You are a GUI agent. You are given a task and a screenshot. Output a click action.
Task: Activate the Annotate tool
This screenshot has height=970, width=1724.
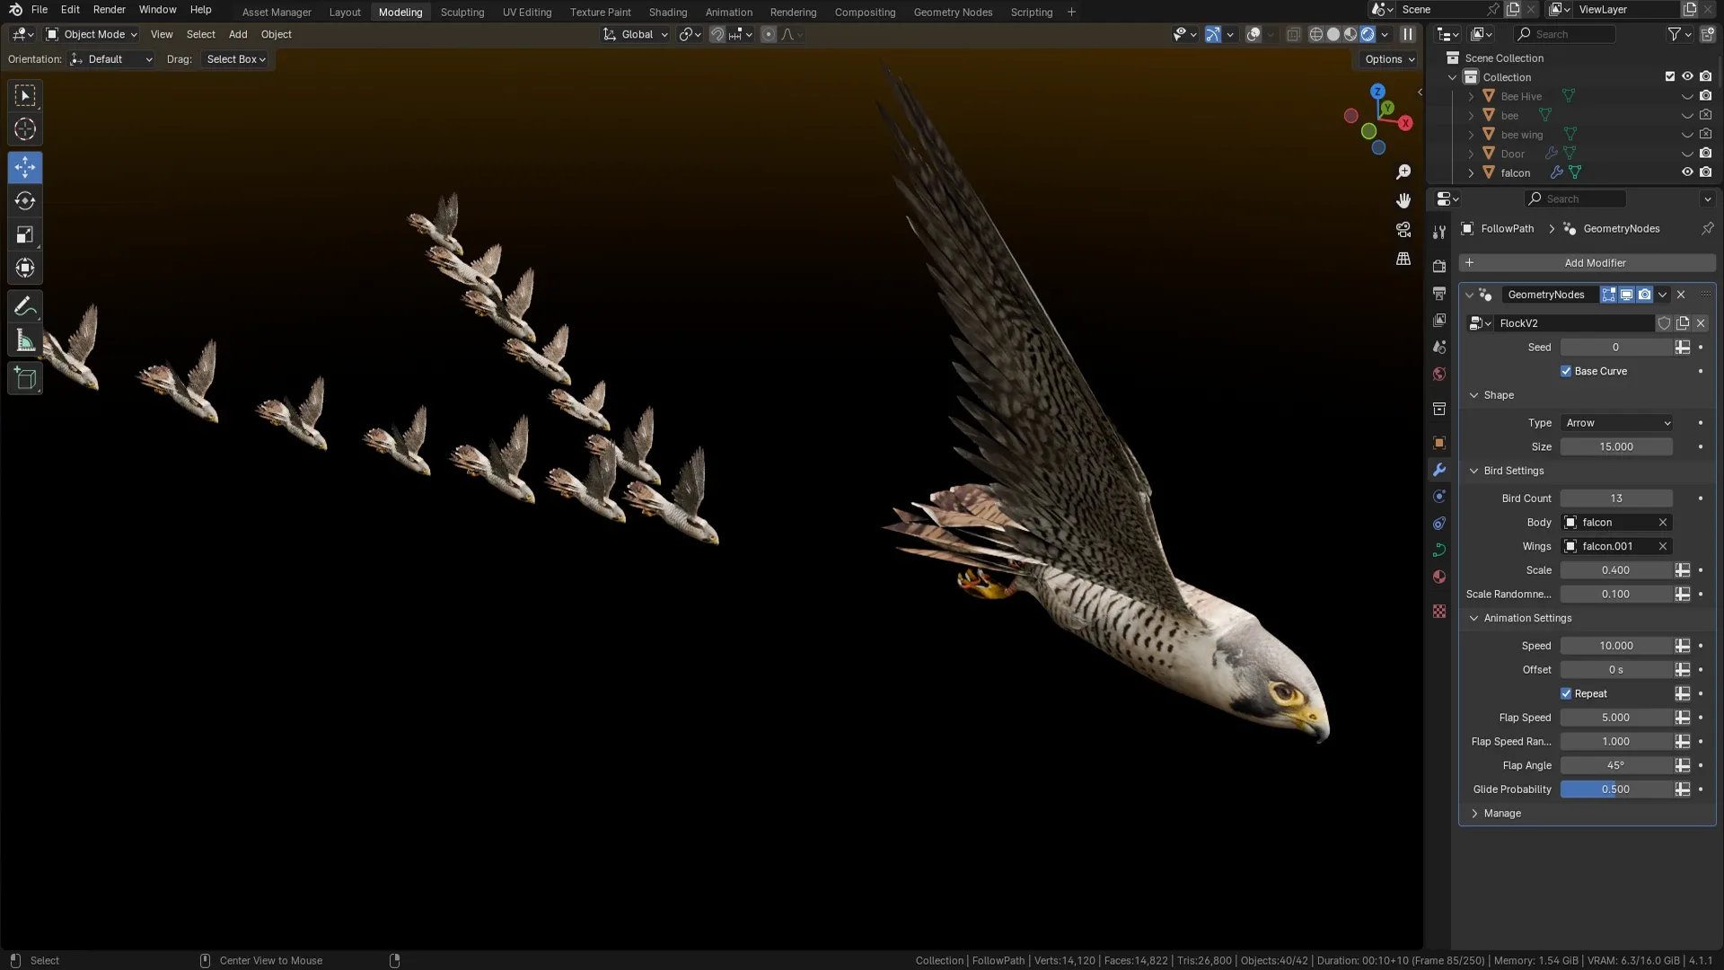pyautogui.click(x=25, y=306)
